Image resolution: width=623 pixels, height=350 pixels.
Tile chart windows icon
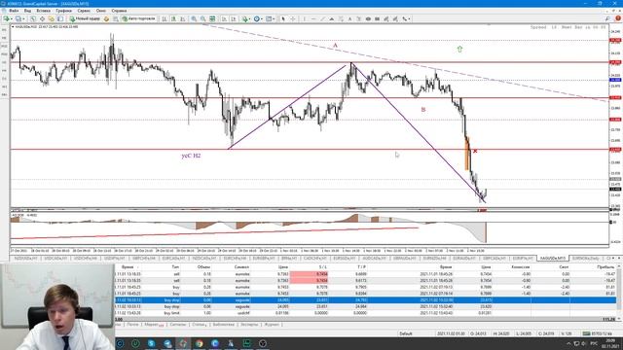click(x=212, y=18)
